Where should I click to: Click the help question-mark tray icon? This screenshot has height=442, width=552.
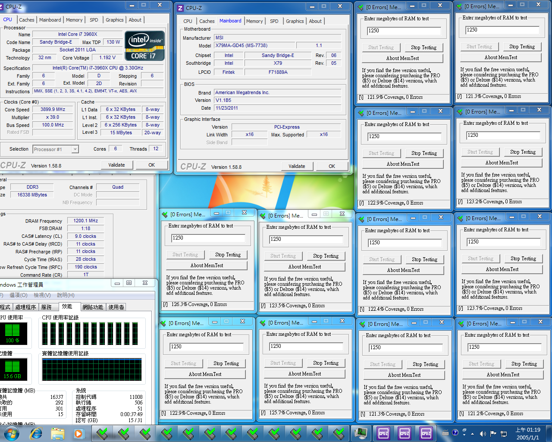tap(455, 433)
